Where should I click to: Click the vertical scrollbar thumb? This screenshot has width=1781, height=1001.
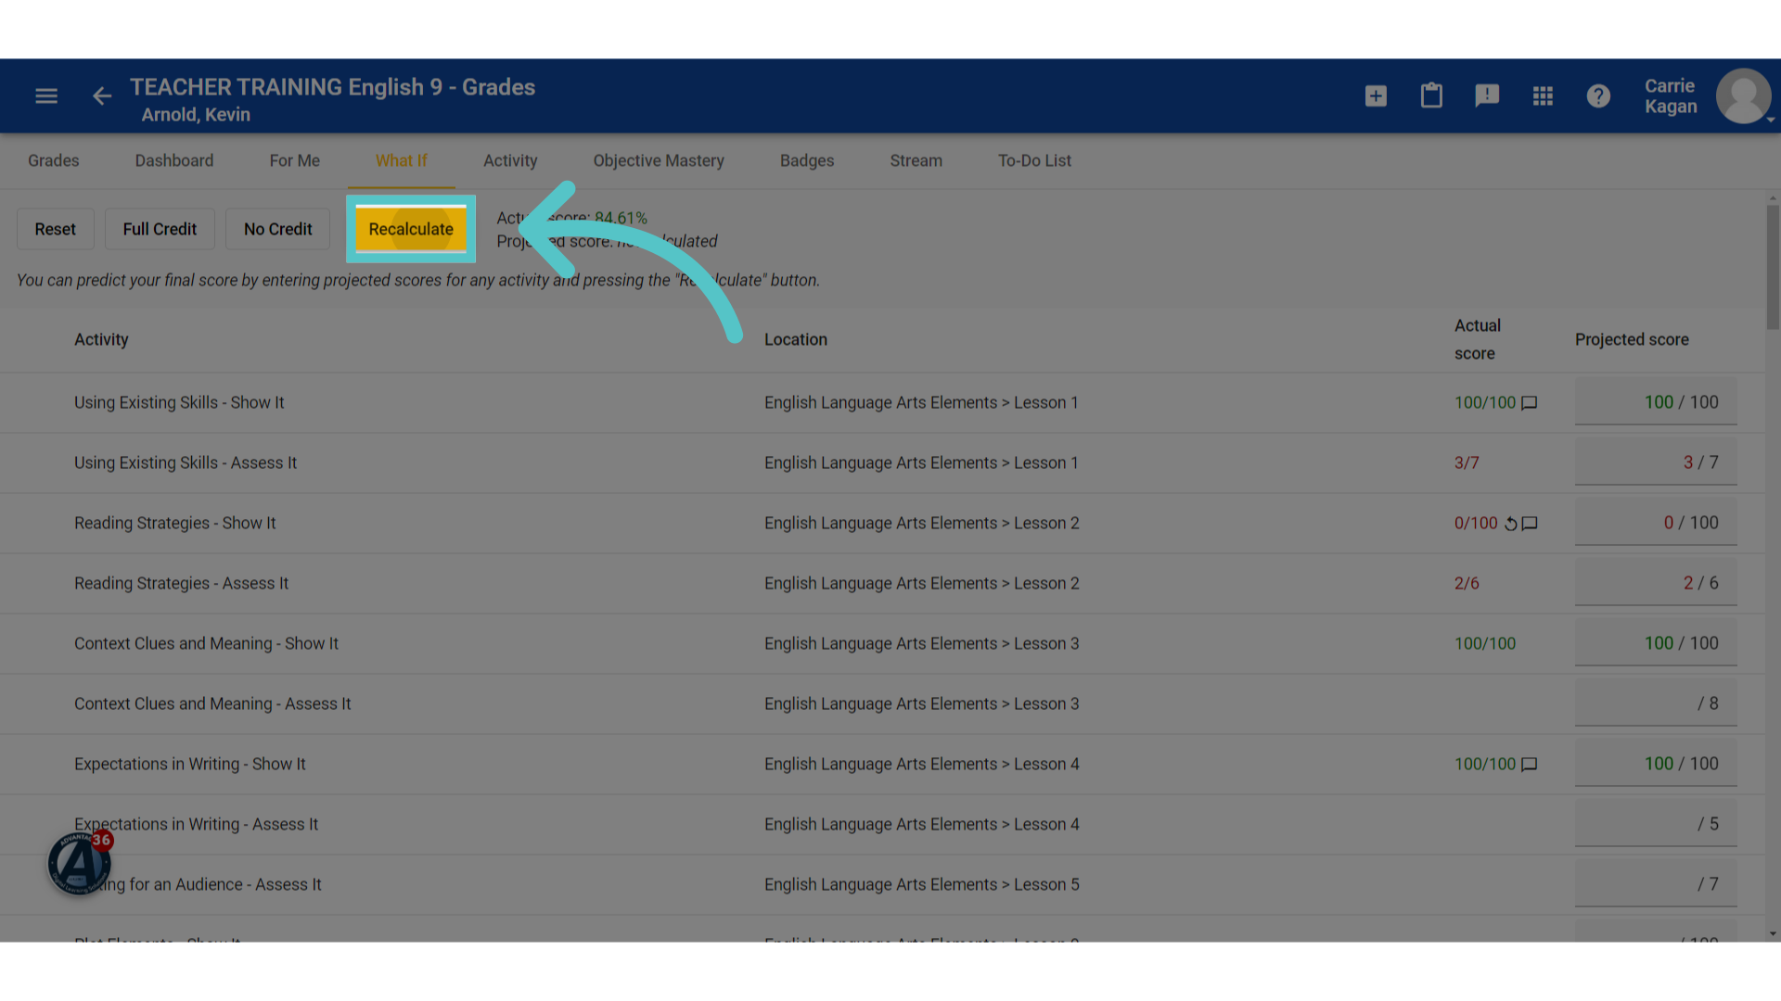tap(1773, 267)
